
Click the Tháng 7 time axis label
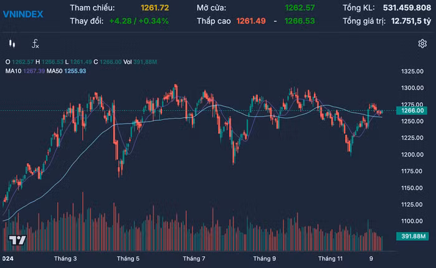coord(194,258)
